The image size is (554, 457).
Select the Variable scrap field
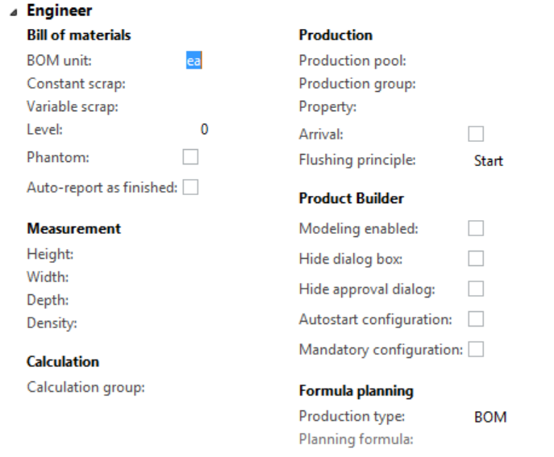pyautogui.click(x=194, y=106)
